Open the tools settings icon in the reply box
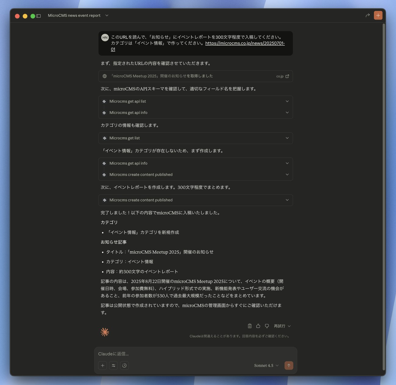 [x=113, y=365]
